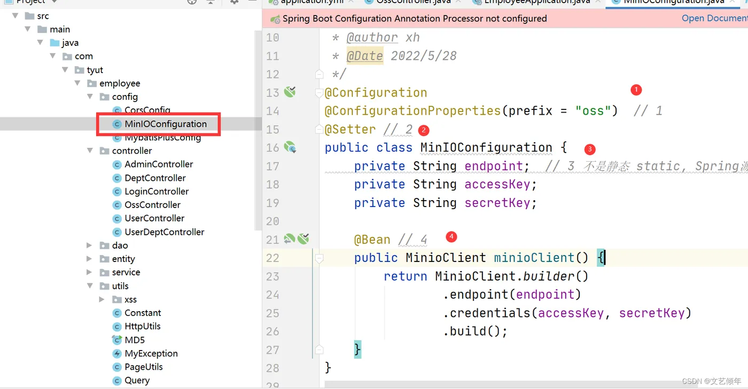Click the tyut package icon
This screenshot has width=748, height=389.
click(80, 70)
